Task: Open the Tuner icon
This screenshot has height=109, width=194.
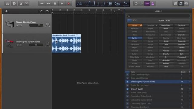Action: coord(142,4)
